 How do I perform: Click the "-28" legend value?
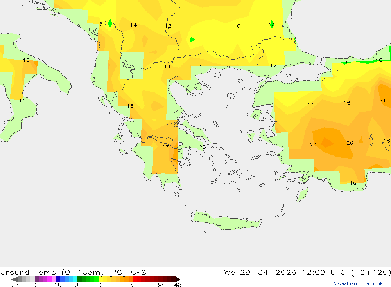(x=13, y=285)
